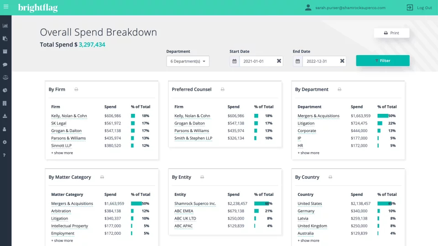Viewport: 438px width, 246px height.
Task: Click the sarah.purser email address
Action: click(350, 8)
